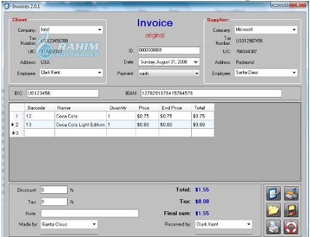
Task: Click the Barcode column header
Action: point(40,108)
